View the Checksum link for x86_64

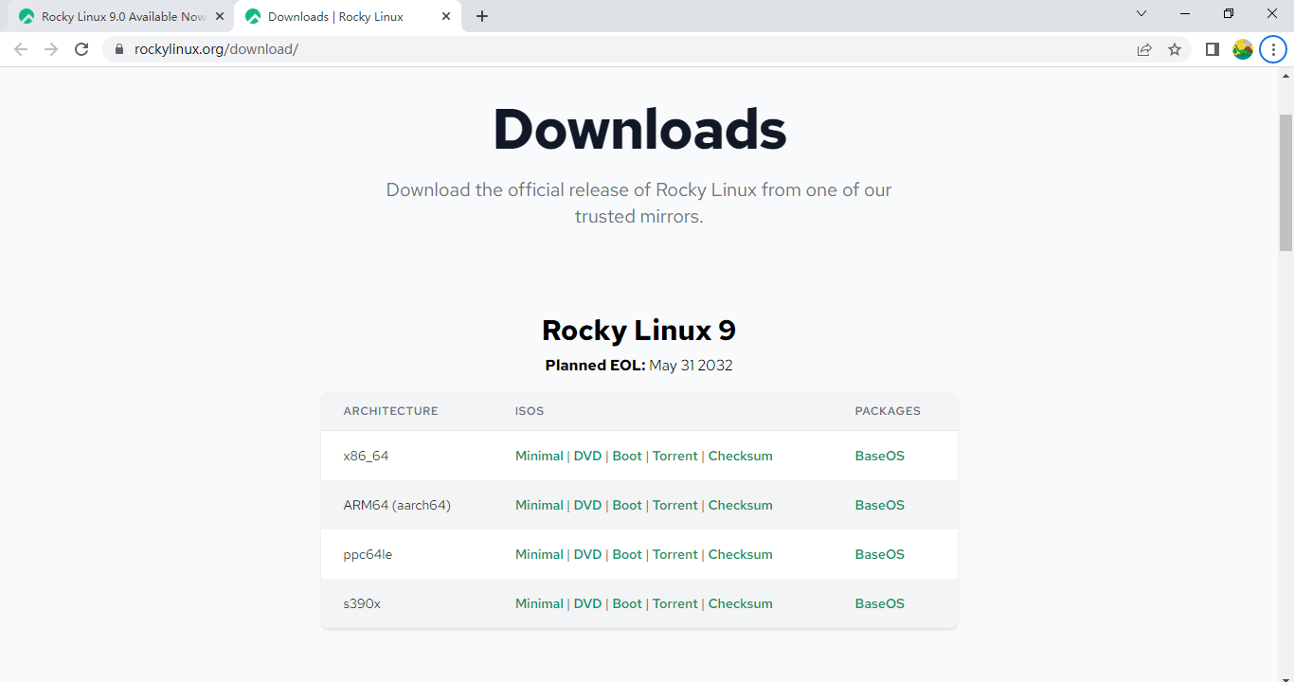click(740, 456)
